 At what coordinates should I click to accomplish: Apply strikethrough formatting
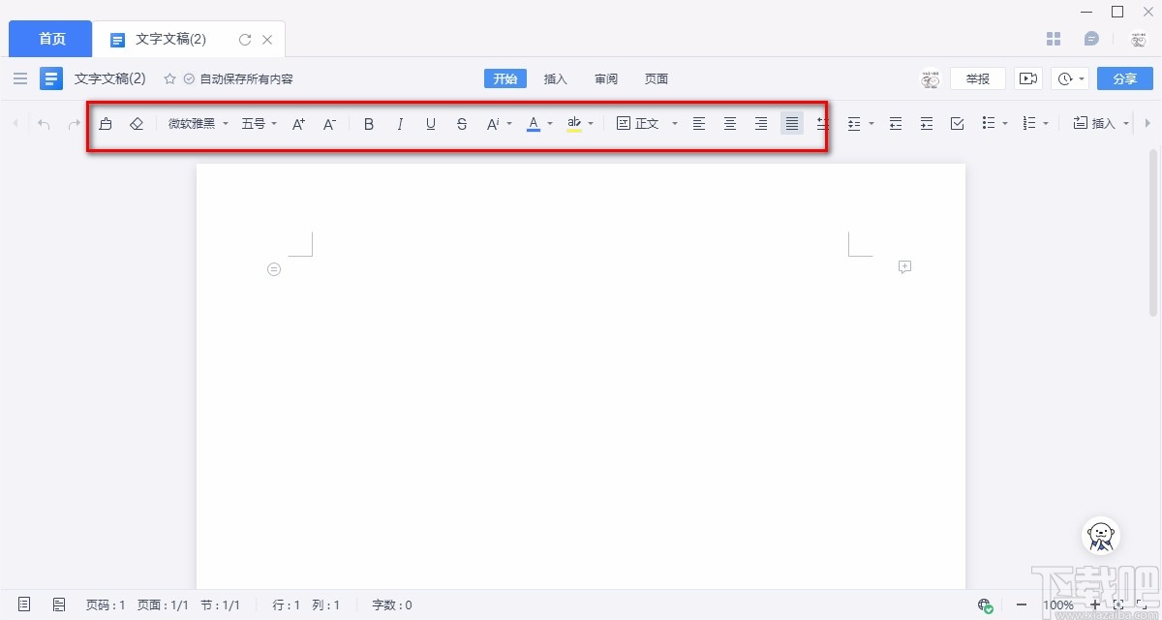[x=462, y=123]
